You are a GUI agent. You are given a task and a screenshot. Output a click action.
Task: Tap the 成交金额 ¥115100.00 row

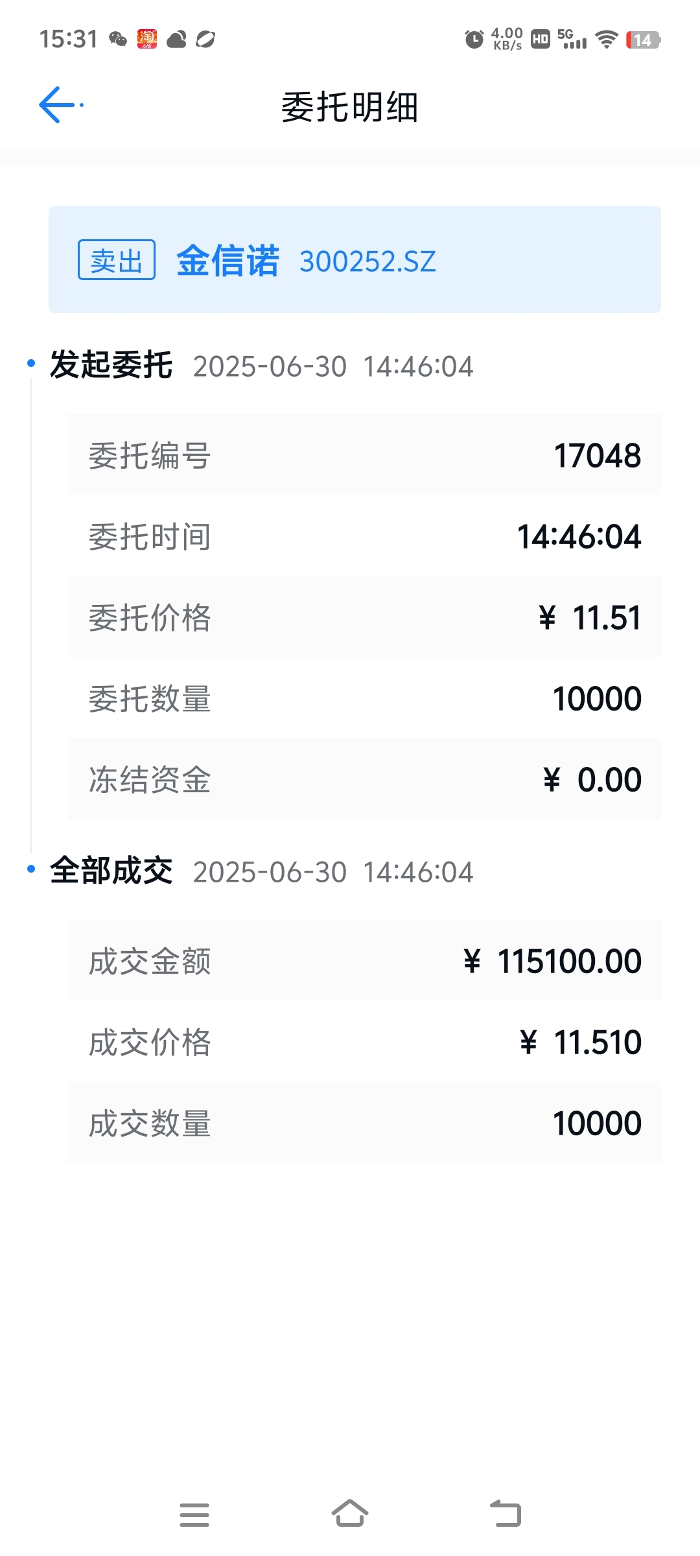364,960
